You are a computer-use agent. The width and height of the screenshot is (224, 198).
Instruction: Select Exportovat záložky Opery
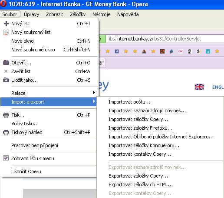coord(160,176)
